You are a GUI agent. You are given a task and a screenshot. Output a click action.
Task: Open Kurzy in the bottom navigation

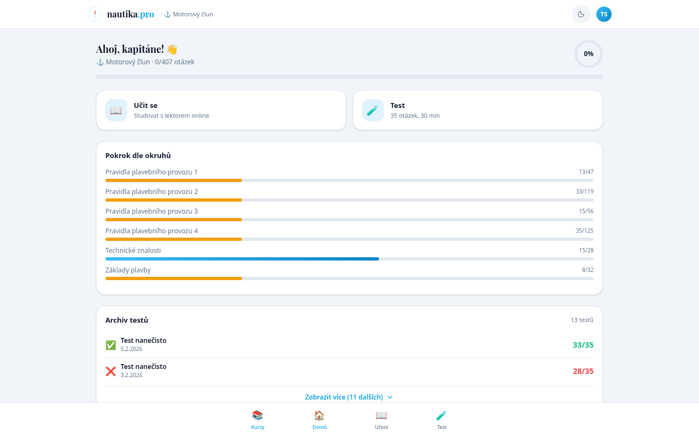(258, 419)
